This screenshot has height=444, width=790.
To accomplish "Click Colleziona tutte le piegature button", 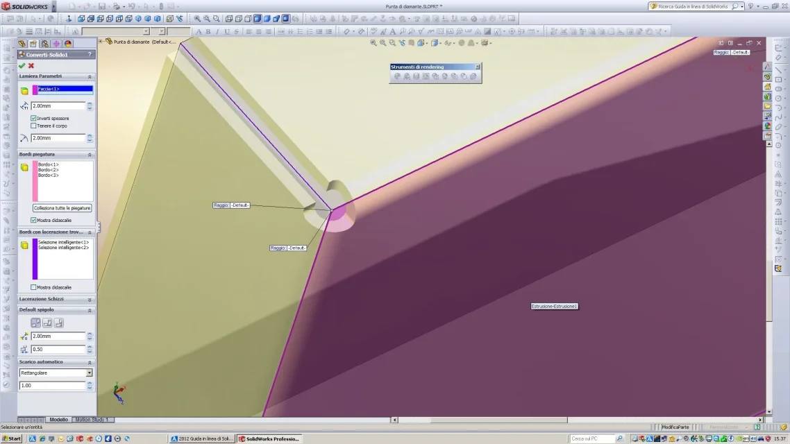I will pyautogui.click(x=62, y=208).
